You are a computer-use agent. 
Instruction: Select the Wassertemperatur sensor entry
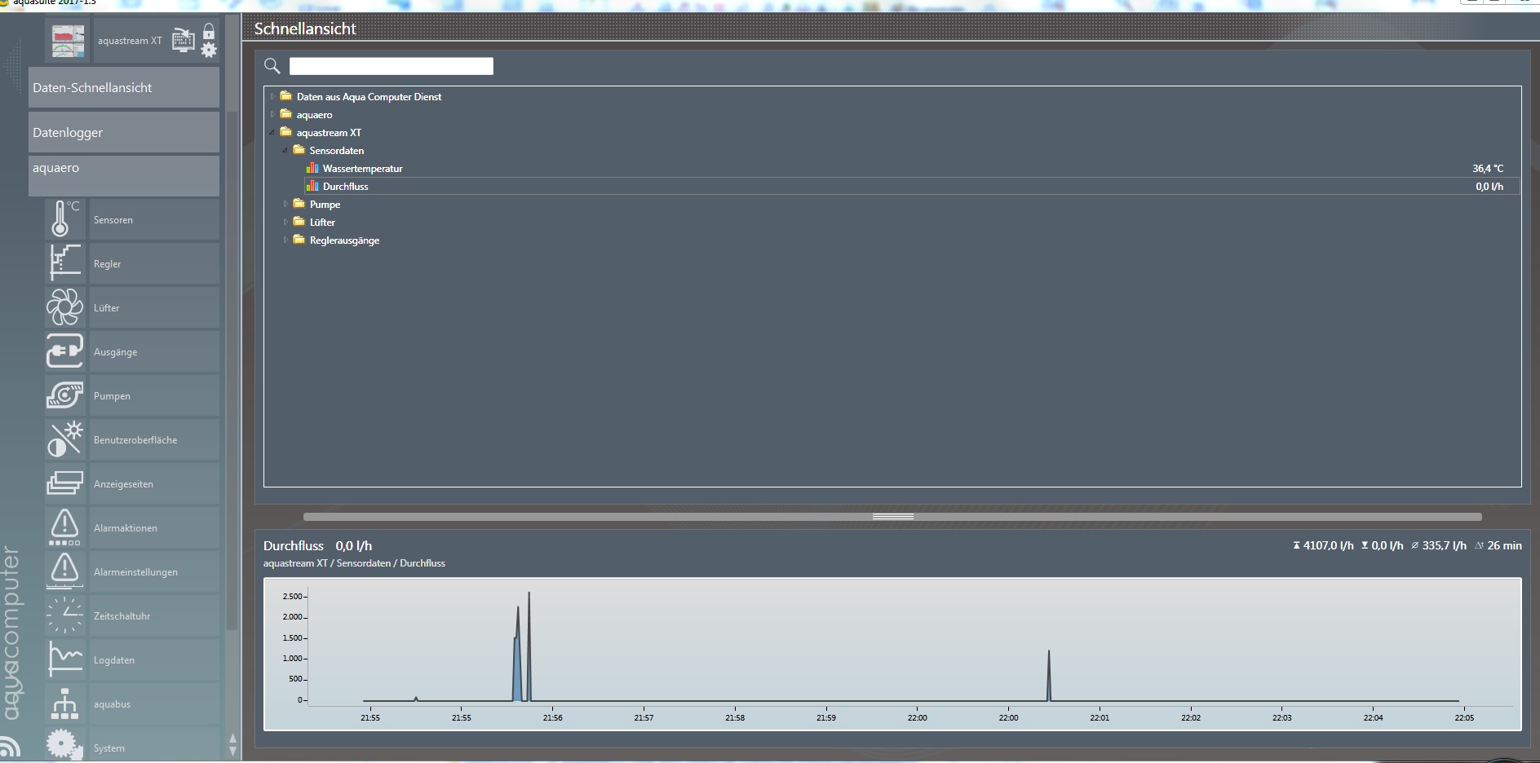pos(362,169)
